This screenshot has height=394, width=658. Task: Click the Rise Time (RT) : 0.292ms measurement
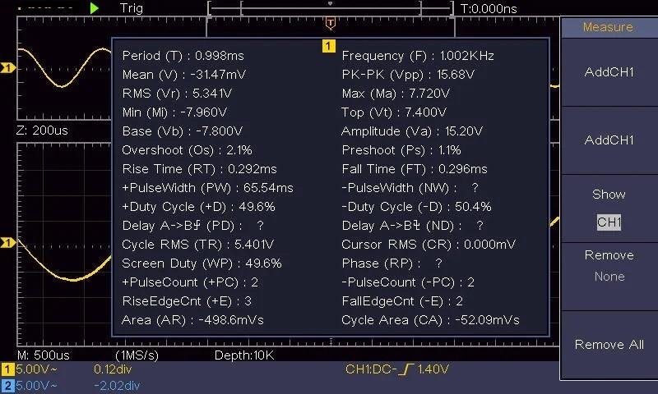199,169
